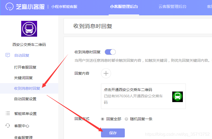Image resolution: width=212 pixels, height=139 pixels.
Task: Click the 智能菜单设置 list icon
Action: pyautogui.click(x=8, y=113)
